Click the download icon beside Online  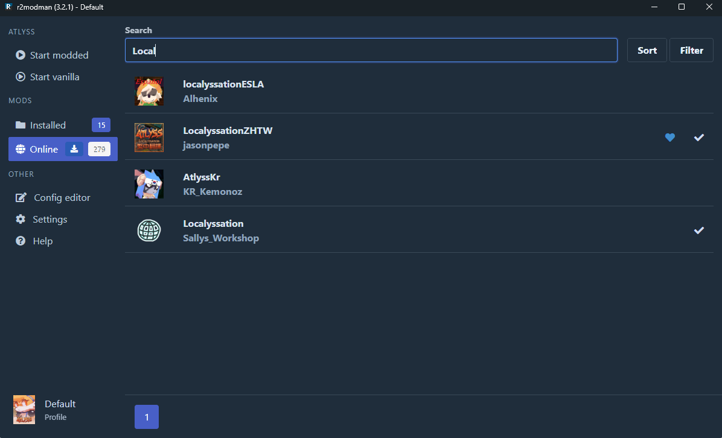(x=74, y=149)
